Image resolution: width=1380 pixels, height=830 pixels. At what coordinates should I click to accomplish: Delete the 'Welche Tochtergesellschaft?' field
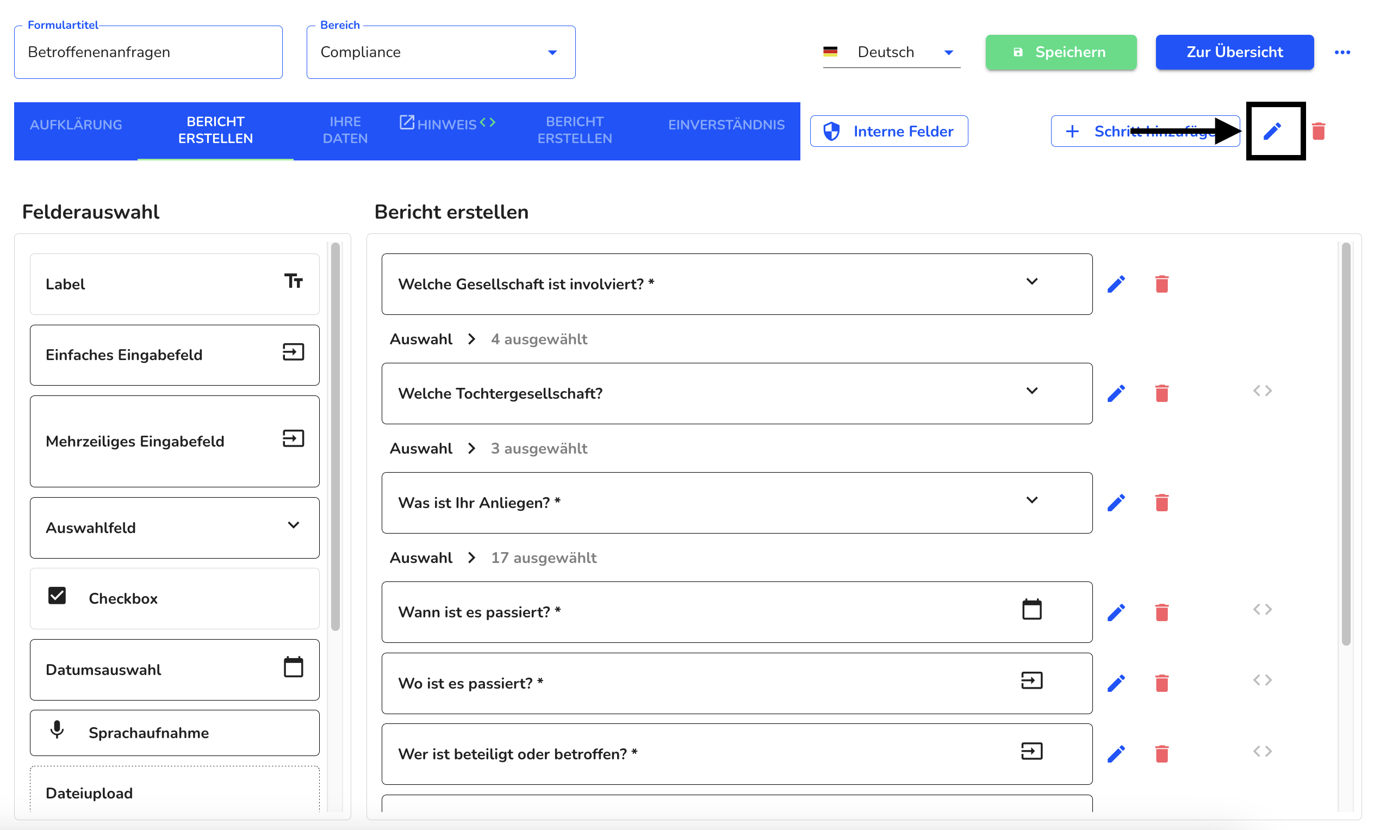1161,393
